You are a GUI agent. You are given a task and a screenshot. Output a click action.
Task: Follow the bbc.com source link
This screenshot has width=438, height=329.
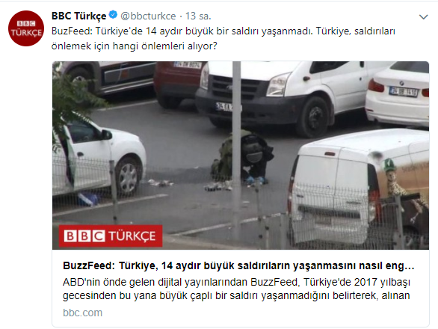[x=83, y=313]
